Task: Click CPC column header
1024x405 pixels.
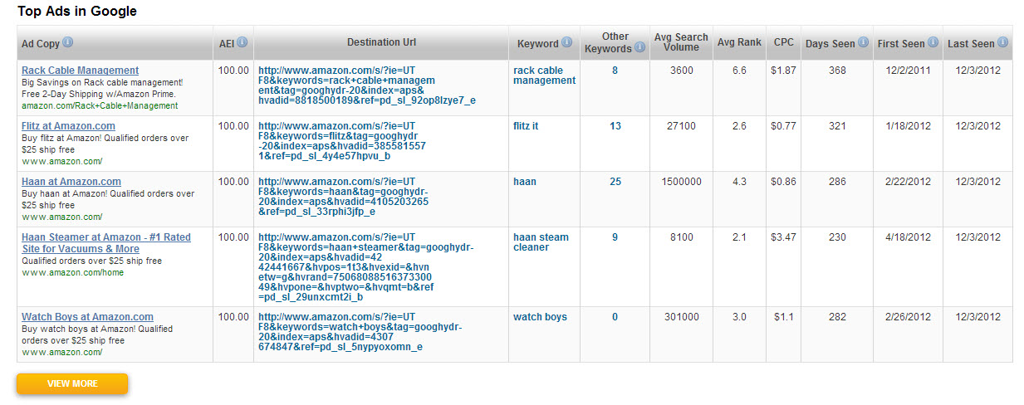Action: (x=783, y=42)
